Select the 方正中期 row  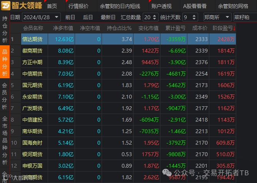tap(123, 62)
